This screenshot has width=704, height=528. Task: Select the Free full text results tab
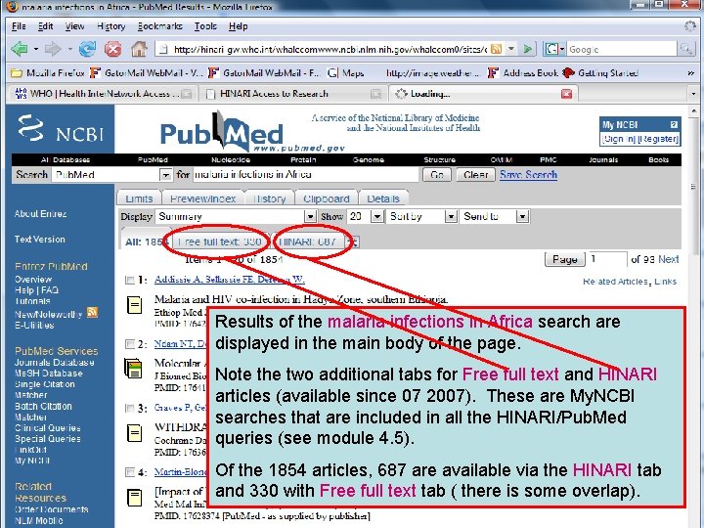(x=219, y=242)
